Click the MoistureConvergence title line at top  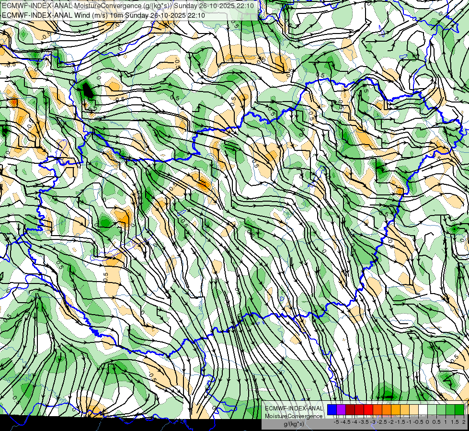128,6
